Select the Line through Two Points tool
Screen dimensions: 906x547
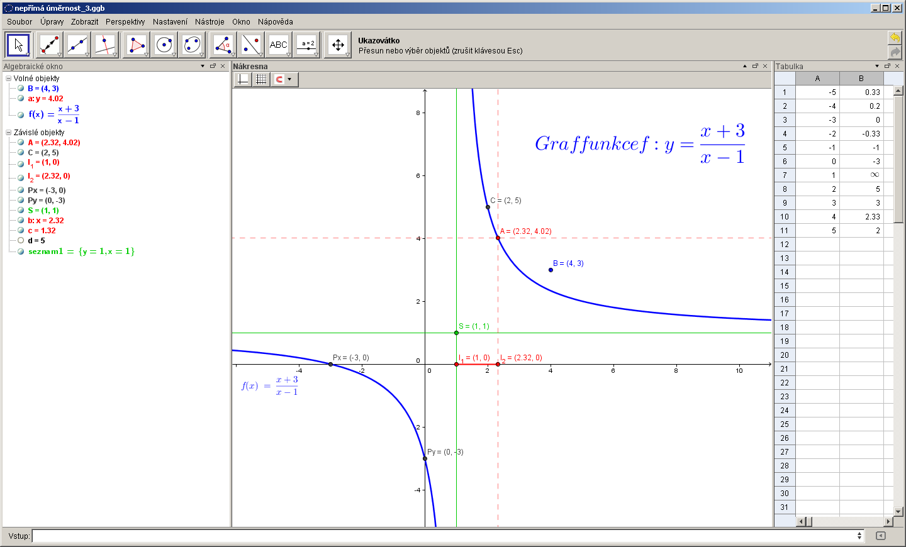click(77, 45)
